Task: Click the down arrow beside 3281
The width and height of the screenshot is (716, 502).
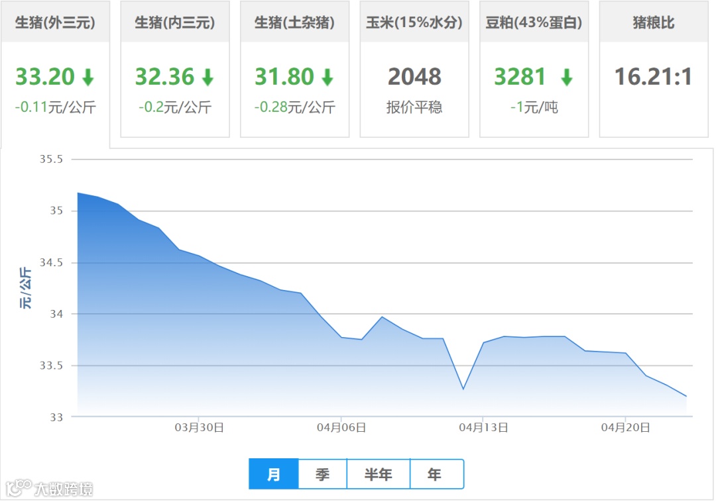Action: [x=567, y=77]
